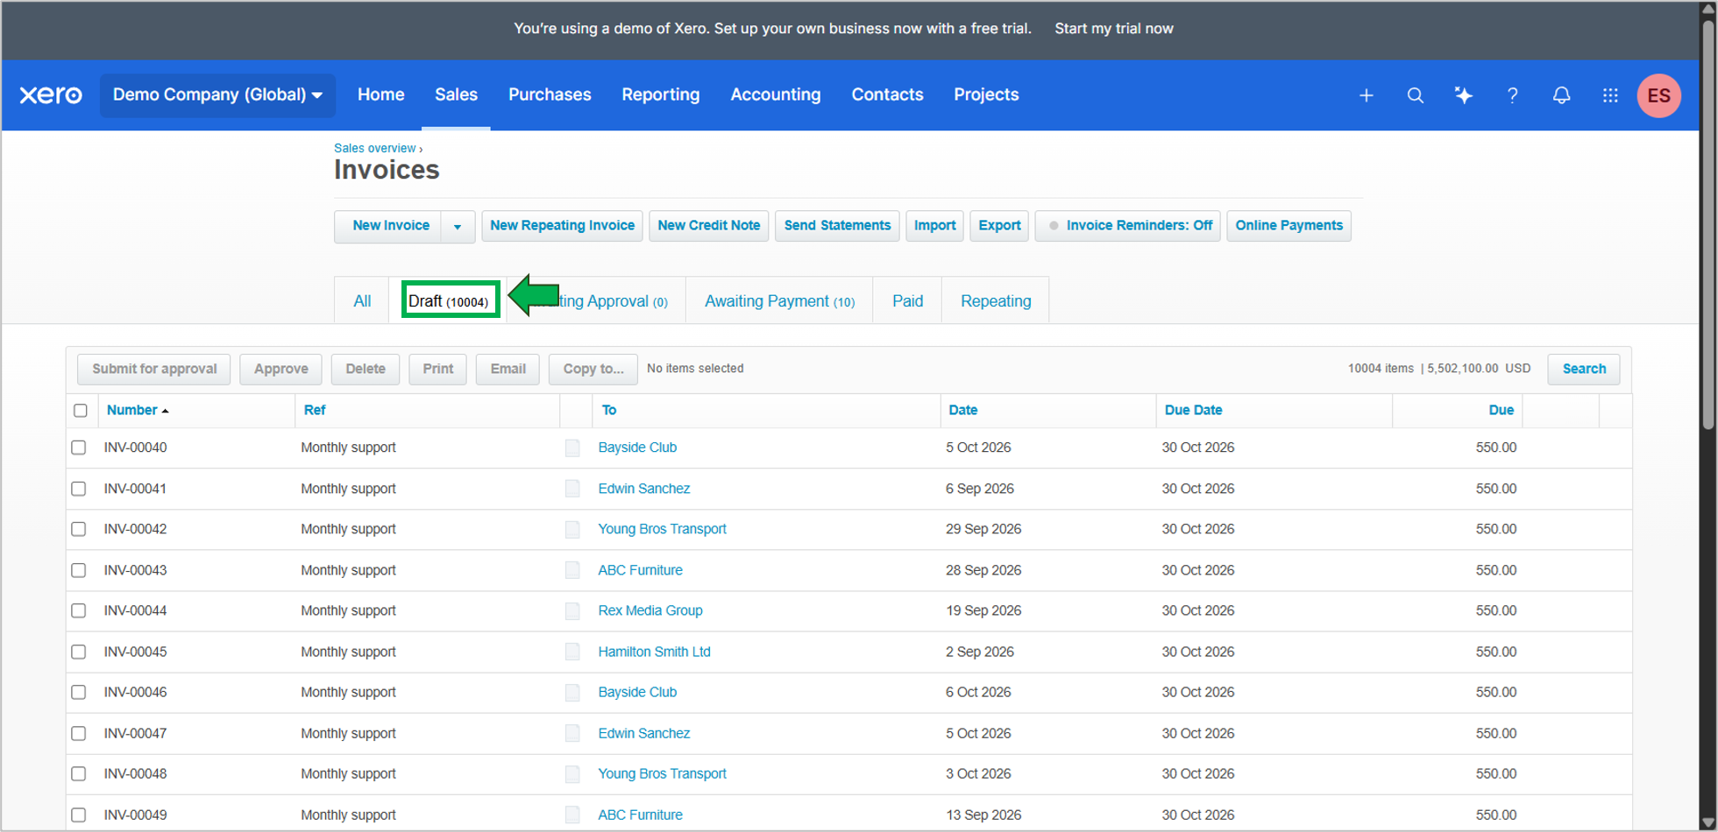Click the file icon in INV-00046 row
This screenshot has width=1718, height=832.
tap(572, 692)
